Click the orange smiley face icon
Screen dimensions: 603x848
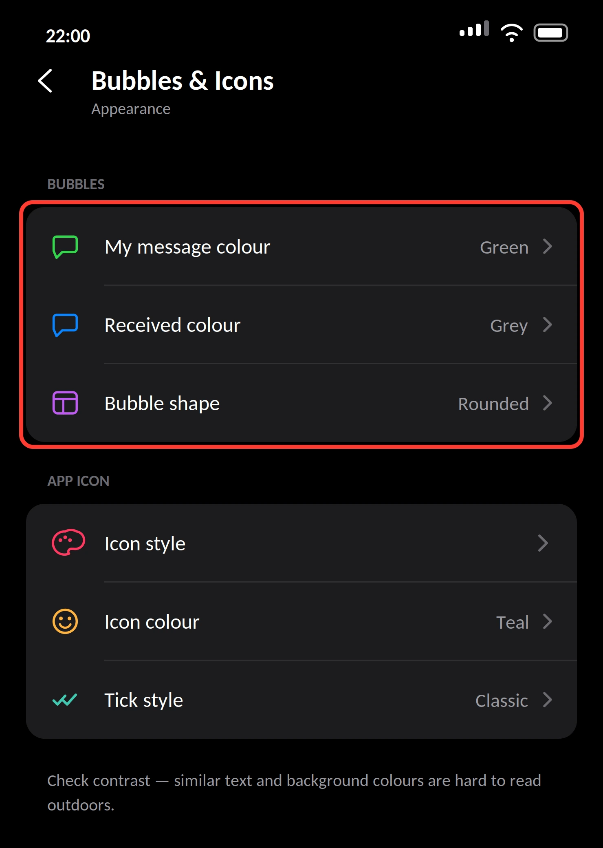[65, 621]
